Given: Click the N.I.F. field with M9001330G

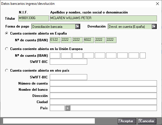Looking at the screenshot, I should click(x=33, y=18).
